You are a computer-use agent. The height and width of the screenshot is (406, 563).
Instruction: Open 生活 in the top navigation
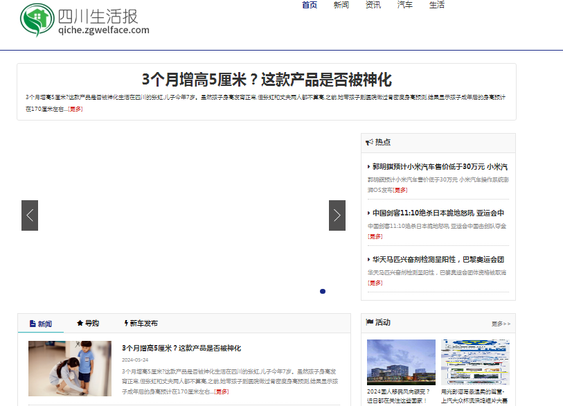point(437,5)
